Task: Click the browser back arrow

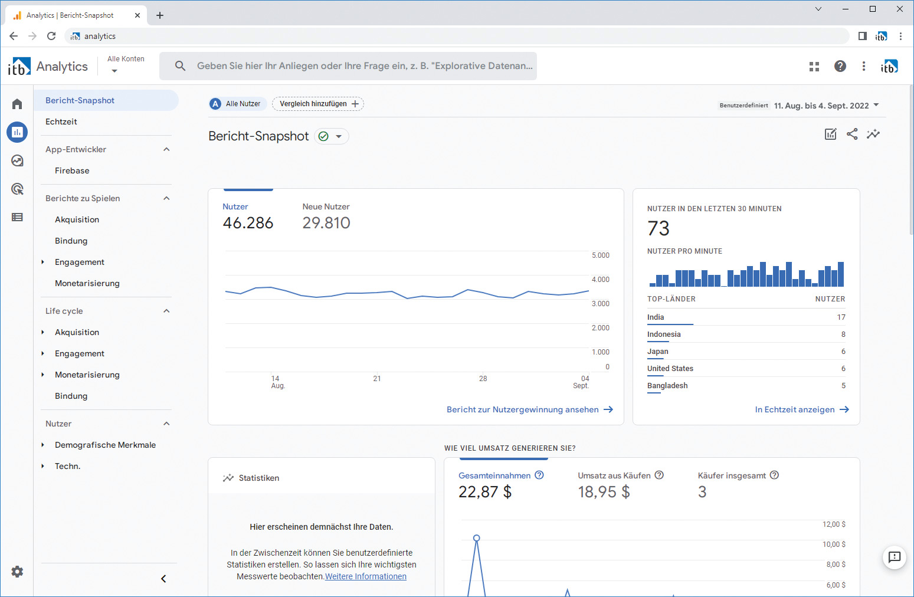Action: click(x=14, y=36)
